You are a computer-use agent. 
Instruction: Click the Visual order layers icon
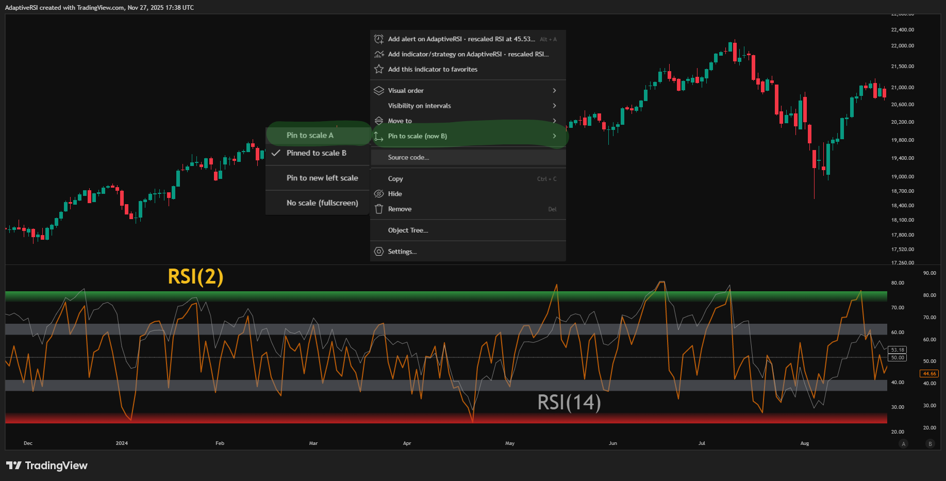pos(379,91)
